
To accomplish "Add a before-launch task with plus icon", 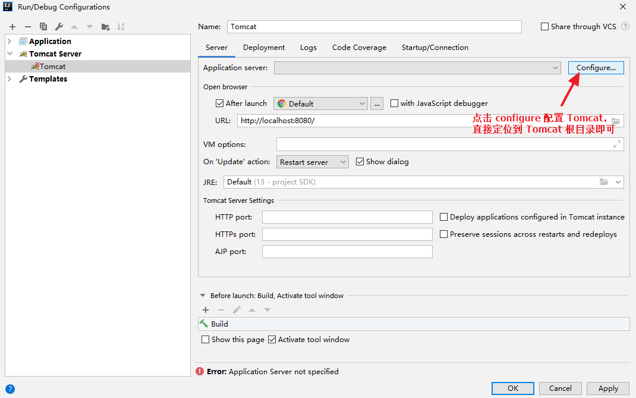I will tap(206, 310).
